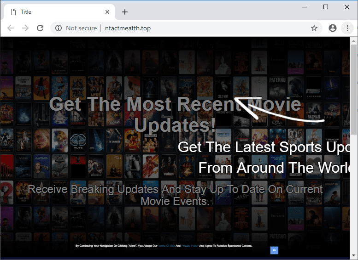
Task: Open a new tab
Action: [125, 12]
